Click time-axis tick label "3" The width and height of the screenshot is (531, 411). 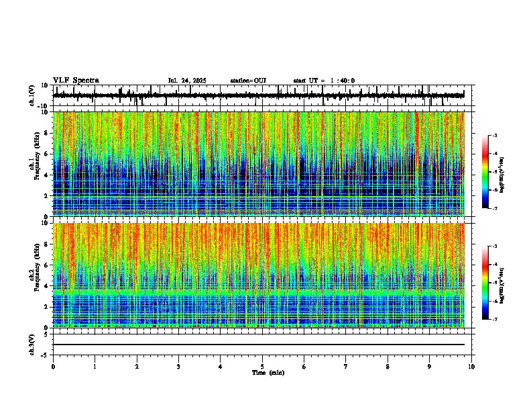tap(178, 367)
